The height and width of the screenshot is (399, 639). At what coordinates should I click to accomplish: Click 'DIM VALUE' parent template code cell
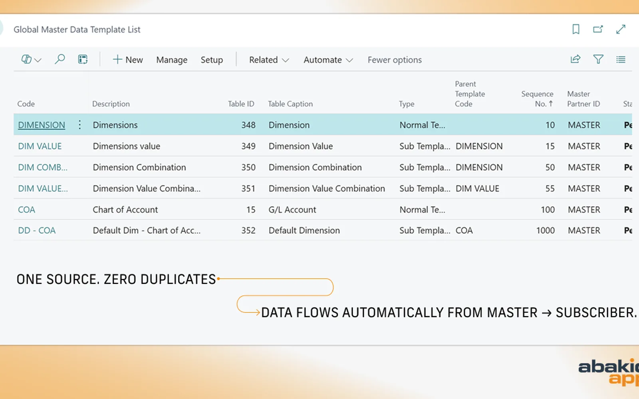(x=477, y=188)
